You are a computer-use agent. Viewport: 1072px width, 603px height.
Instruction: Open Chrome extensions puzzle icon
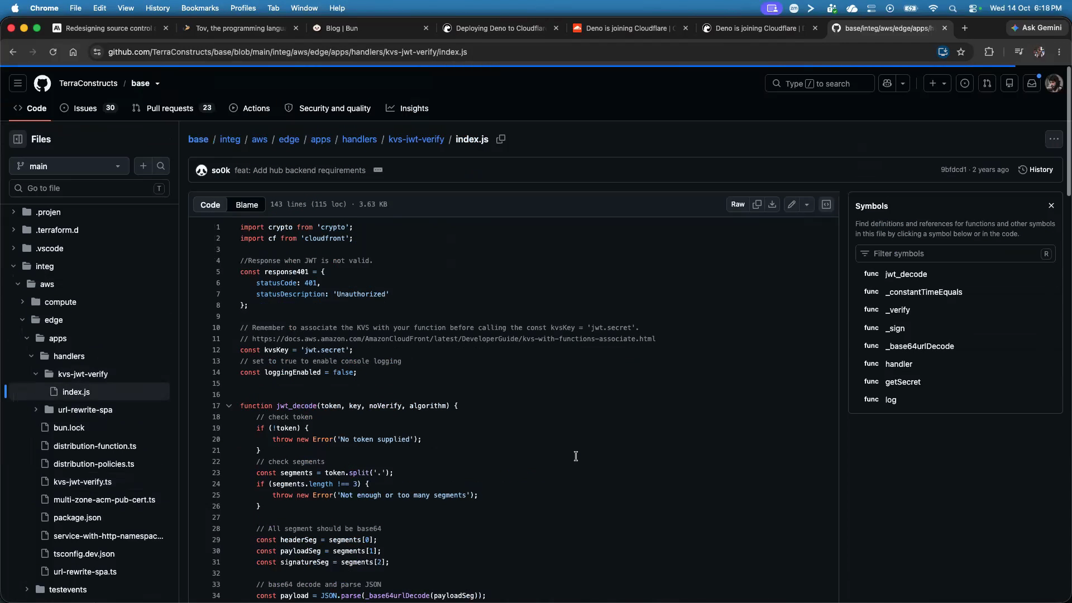[x=989, y=52]
